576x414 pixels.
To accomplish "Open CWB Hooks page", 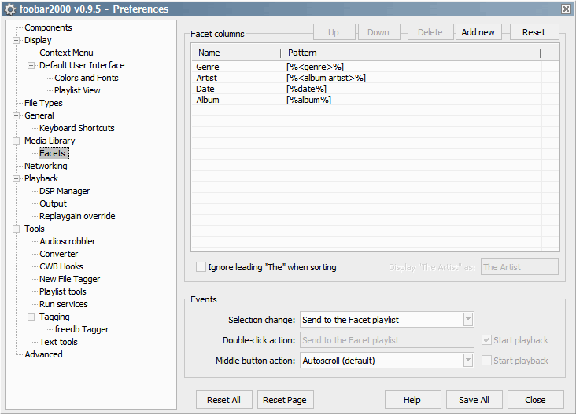I will coord(61,266).
